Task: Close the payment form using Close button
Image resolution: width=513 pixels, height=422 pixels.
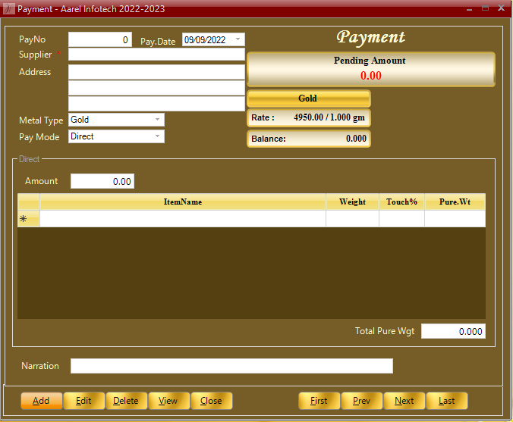Action: [211, 401]
